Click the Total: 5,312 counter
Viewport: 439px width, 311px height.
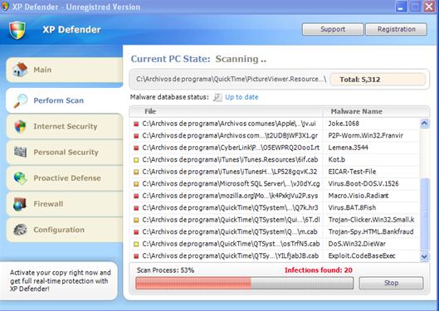click(378, 80)
